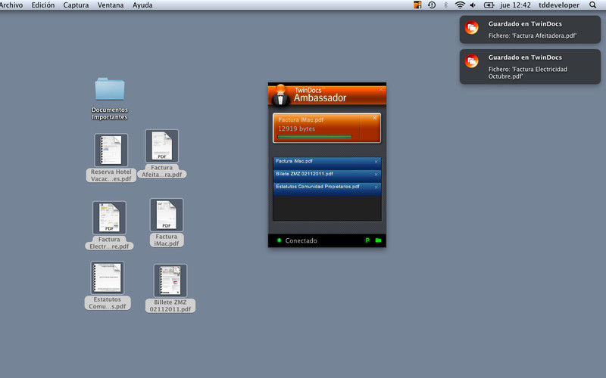Open the Documentos Importantes folder icon
The height and width of the screenshot is (378, 606).
coord(110,89)
